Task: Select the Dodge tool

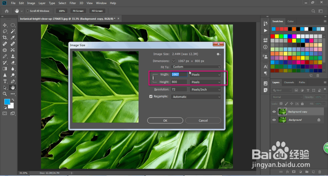Action: (13, 75)
